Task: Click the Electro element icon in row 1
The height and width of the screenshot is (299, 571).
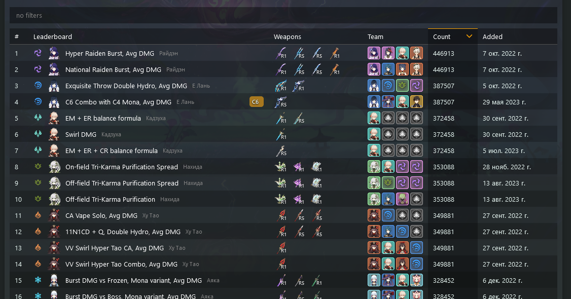Action: [x=38, y=53]
